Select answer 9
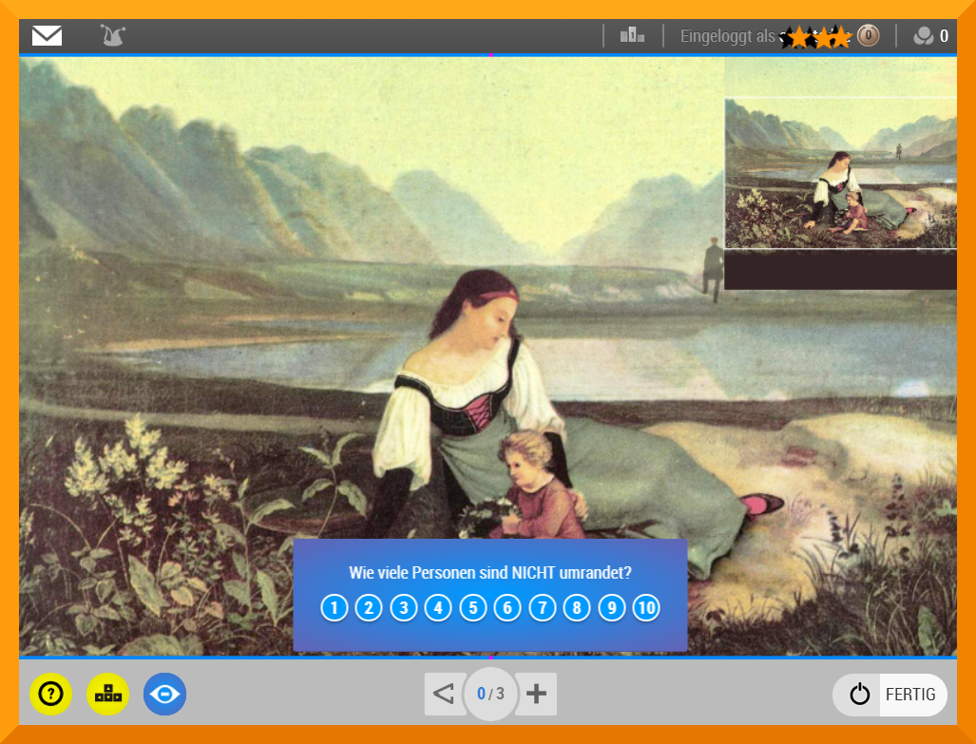 pos(612,608)
